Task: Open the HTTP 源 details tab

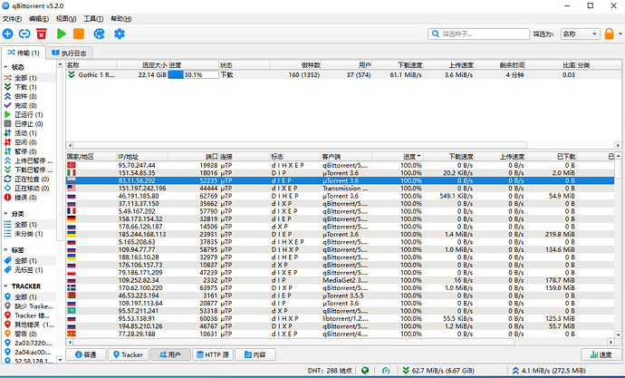Action: pyautogui.click(x=213, y=354)
